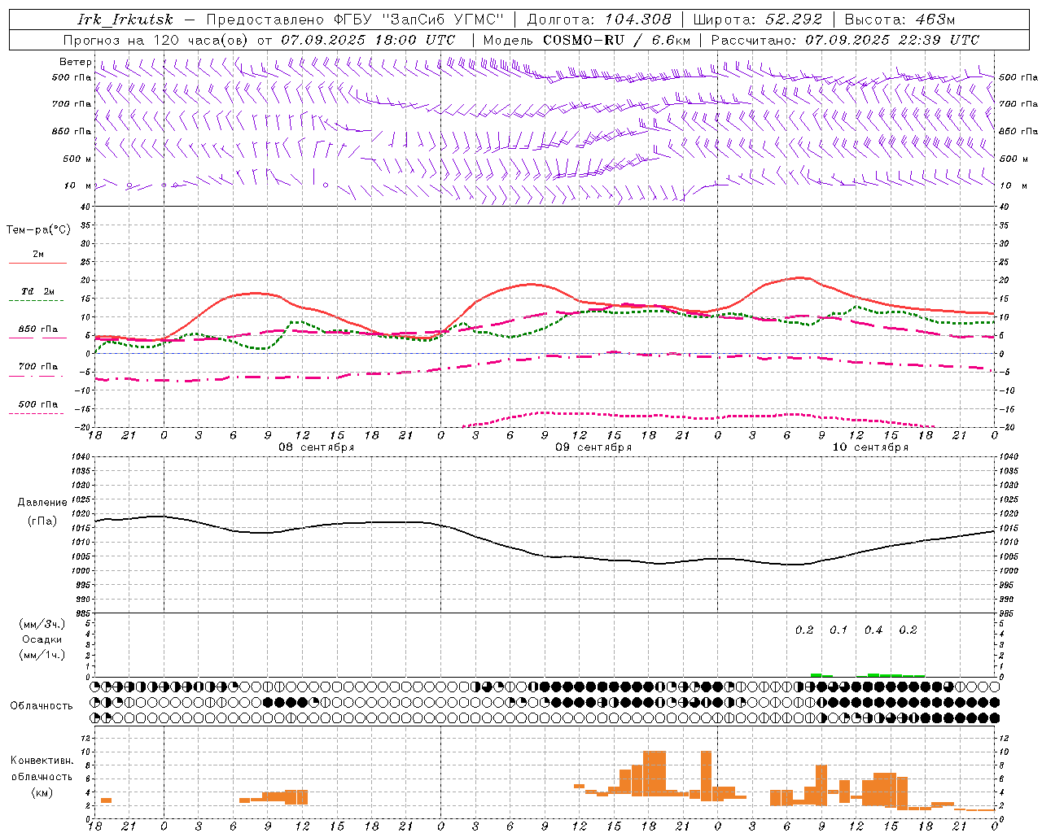
Task: Click the '2м' temperature legend entry
Action: click(38, 255)
